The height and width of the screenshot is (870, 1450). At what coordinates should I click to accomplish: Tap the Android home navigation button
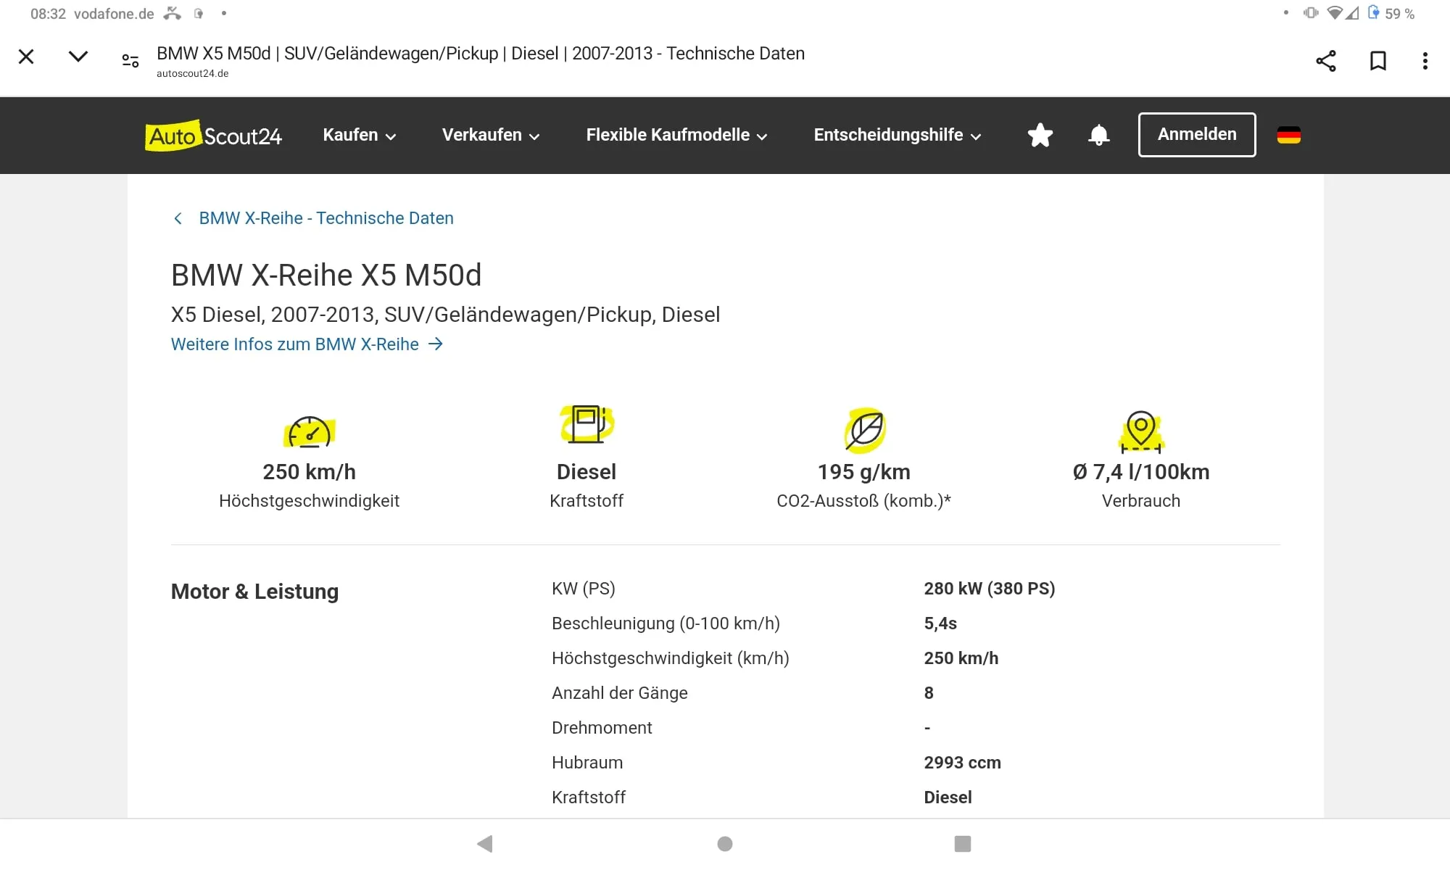click(725, 844)
